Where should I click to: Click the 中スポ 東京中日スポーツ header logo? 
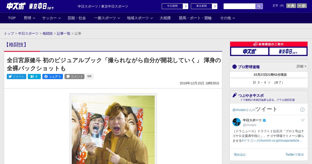pyautogui.click(x=30, y=6)
